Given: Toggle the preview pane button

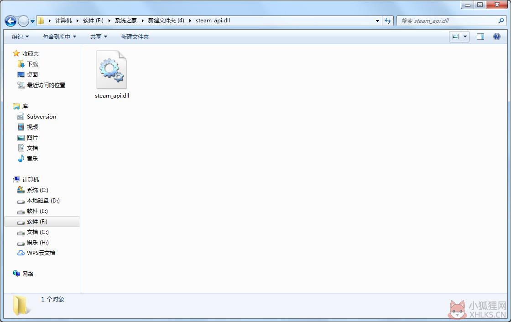Looking at the screenshot, I should click(x=480, y=36).
